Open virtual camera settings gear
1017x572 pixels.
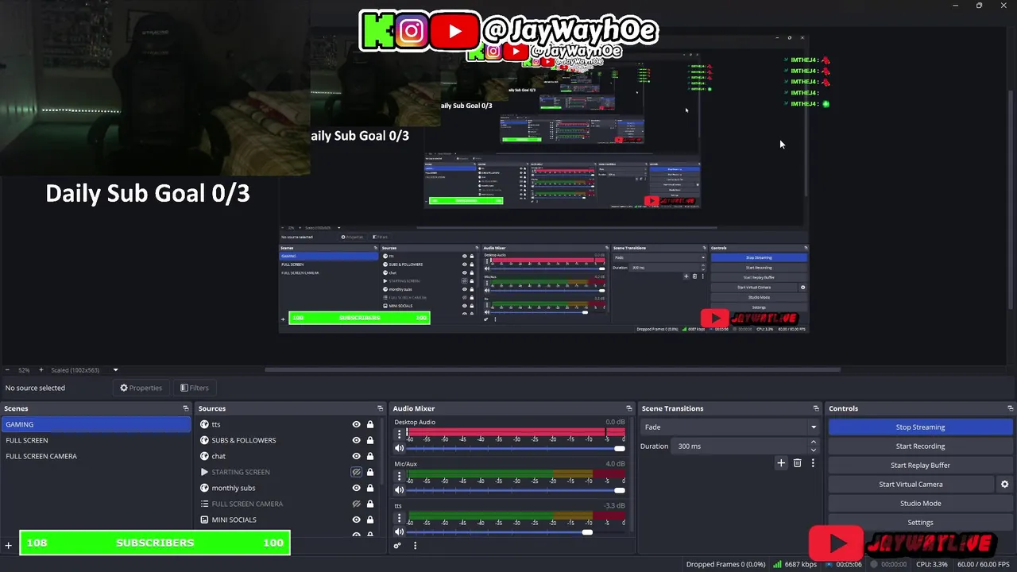click(x=1004, y=484)
